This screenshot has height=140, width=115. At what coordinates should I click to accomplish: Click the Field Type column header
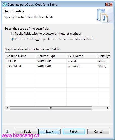click(103, 56)
